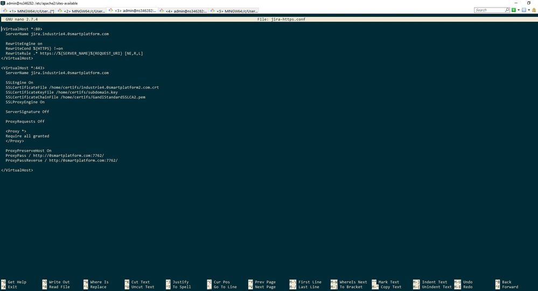Switch to tab <1> MINGW64:/c/User
538x291 pixels.
[x=29, y=11]
